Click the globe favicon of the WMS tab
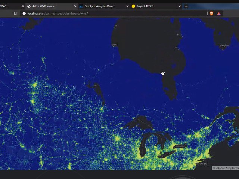The width and height of the screenshot is (239, 179). [x=29, y=6]
